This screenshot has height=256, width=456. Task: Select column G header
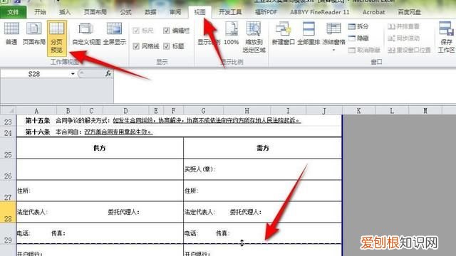pyautogui.click(x=203, y=111)
